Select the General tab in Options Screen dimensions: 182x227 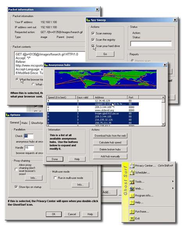coord(14,123)
